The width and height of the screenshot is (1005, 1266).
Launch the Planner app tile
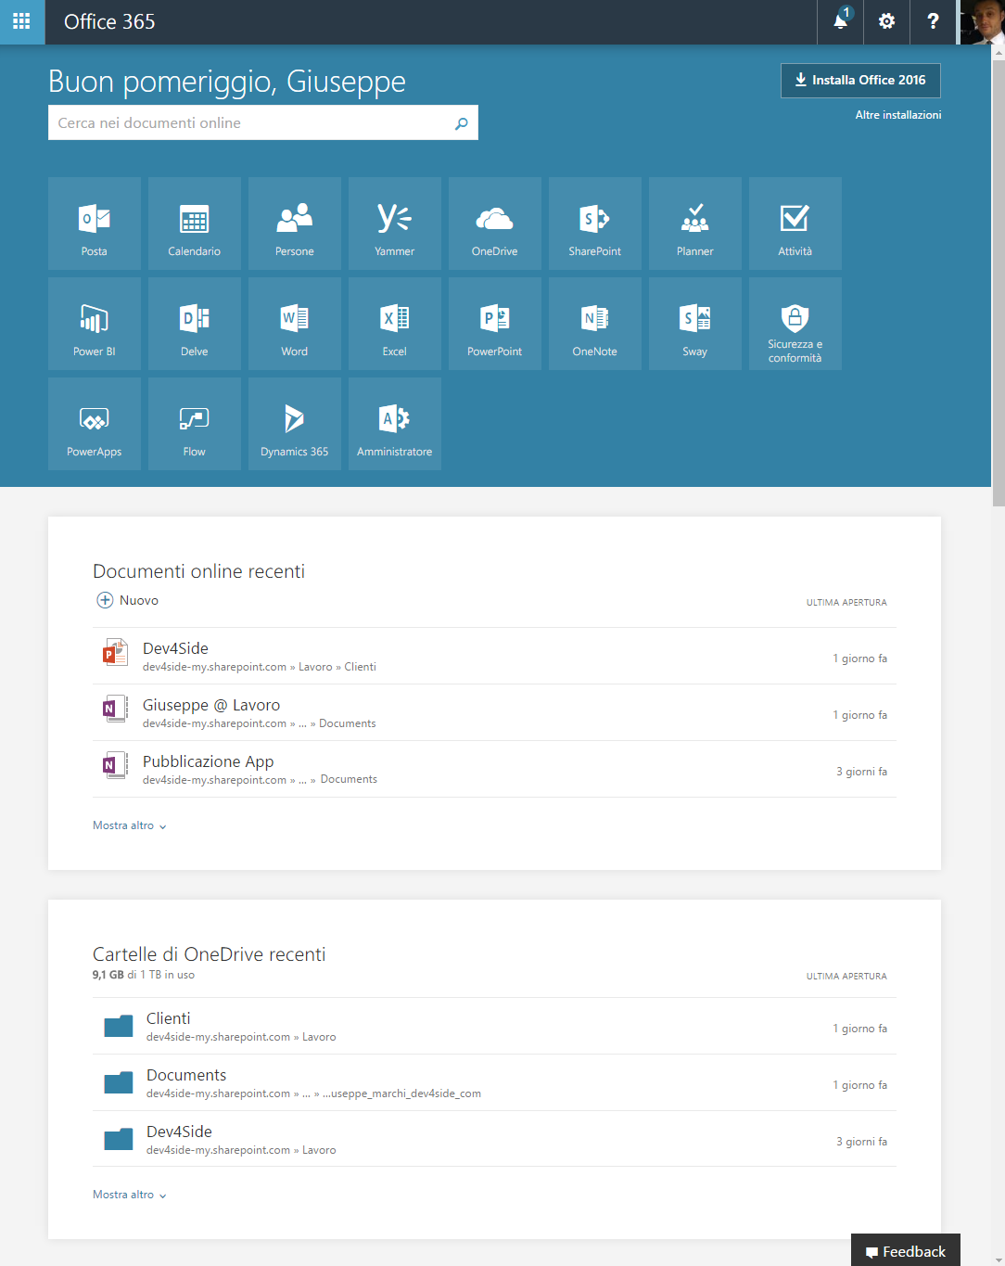pos(695,224)
